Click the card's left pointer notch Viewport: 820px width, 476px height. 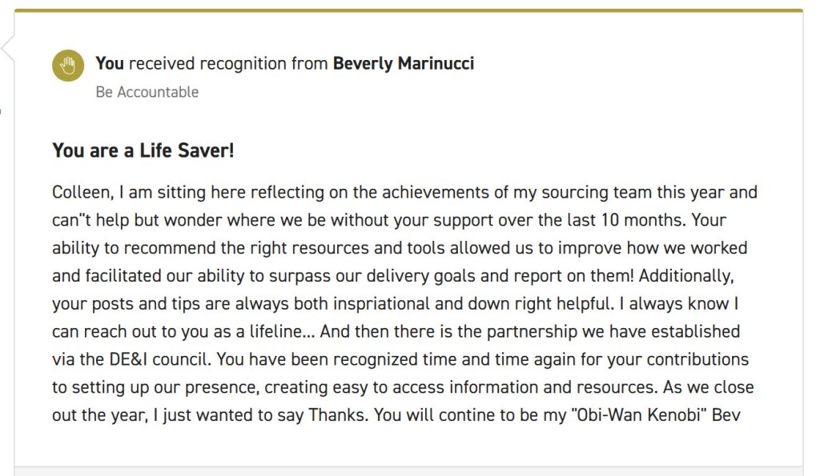click(8, 48)
